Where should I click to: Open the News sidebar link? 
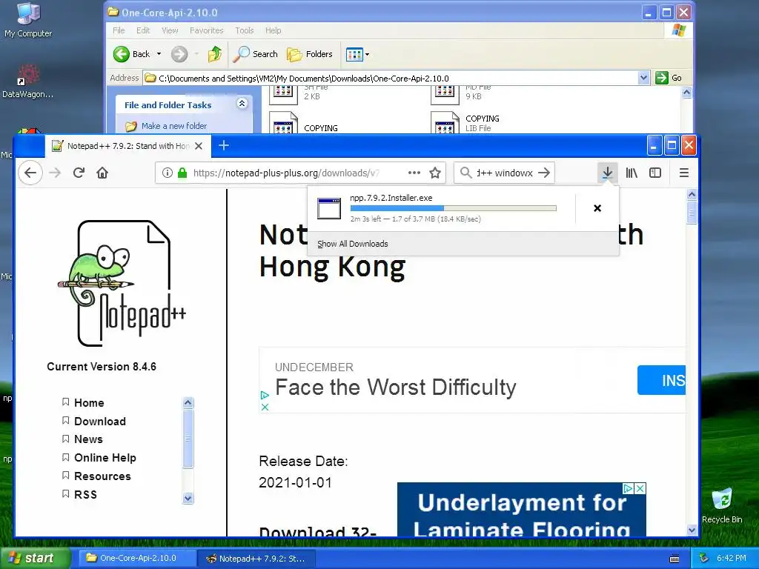89,439
